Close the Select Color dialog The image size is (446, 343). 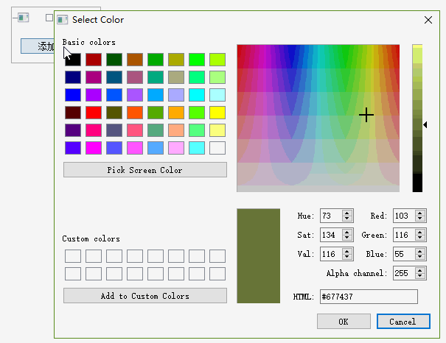click(x=428, y=20)
